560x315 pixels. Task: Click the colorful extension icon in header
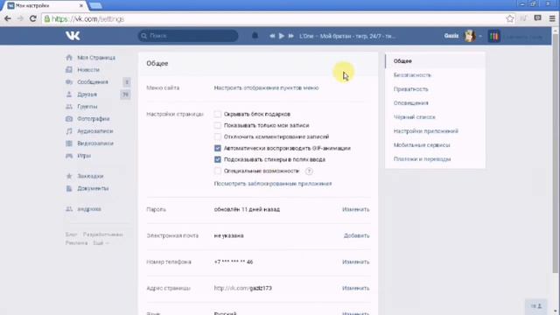(493, 36)
